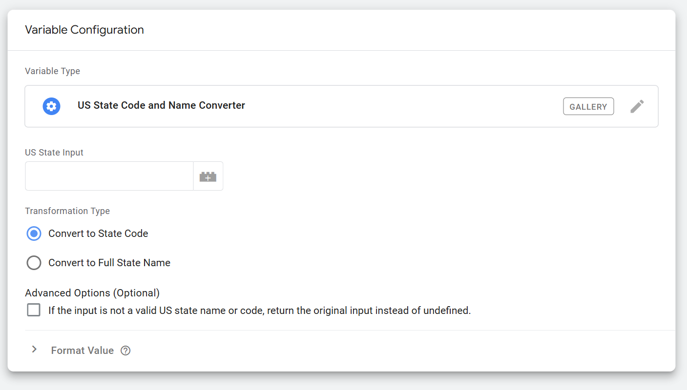Enable returning original input for invalid states
This screenshot has width=687, height=390.
tap(33, 310)
